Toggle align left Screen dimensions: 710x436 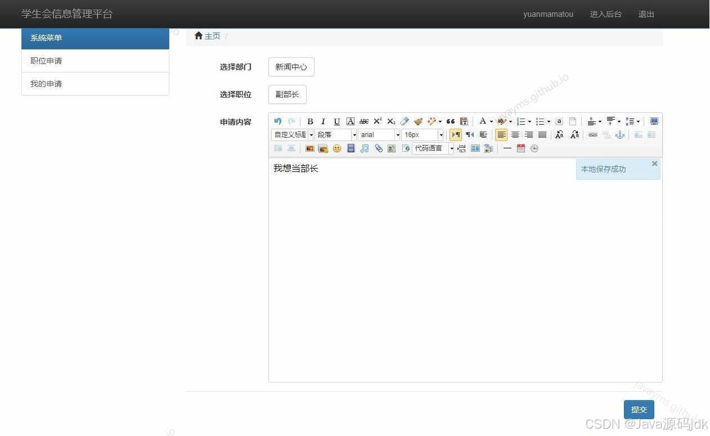pos(501,135)
